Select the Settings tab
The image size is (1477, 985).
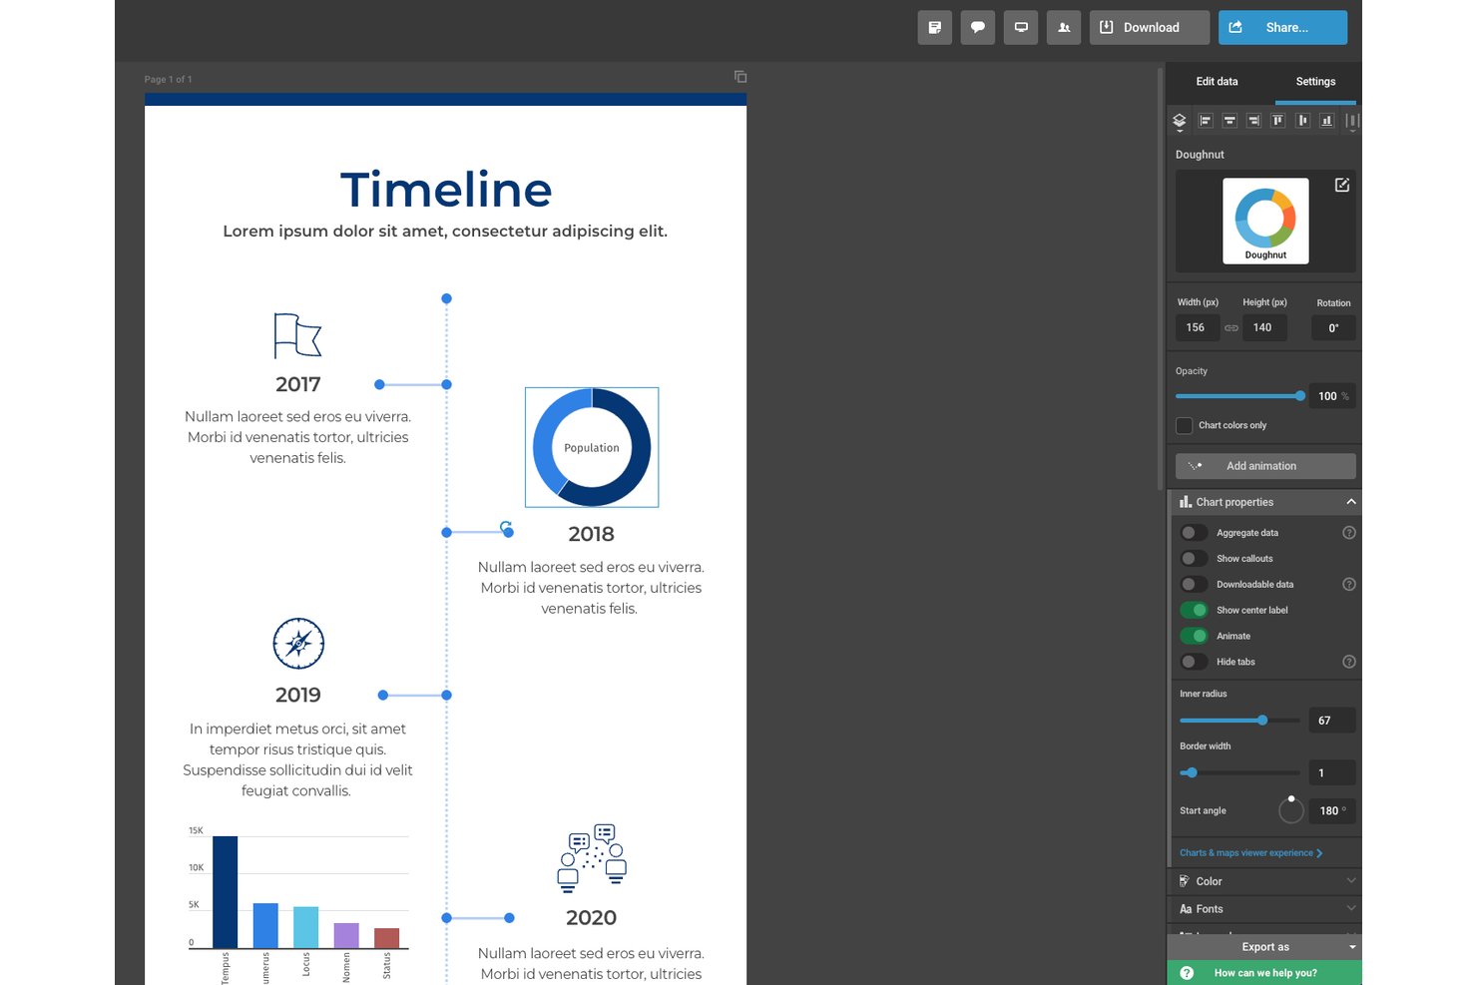1315,82
